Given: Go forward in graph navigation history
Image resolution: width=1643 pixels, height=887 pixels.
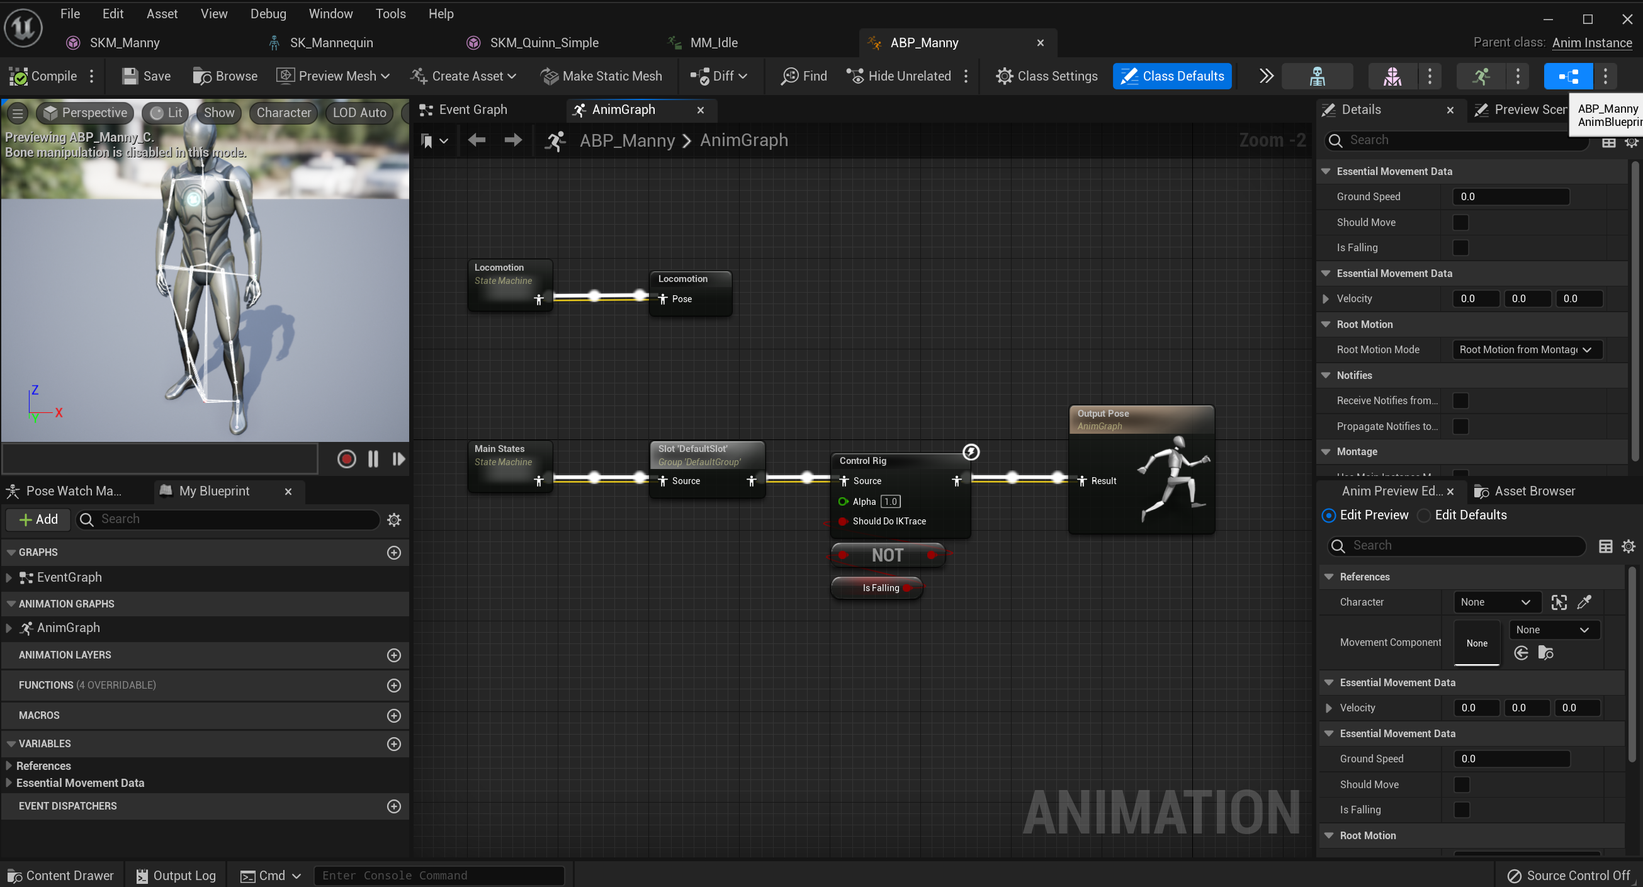Looking at the screenshot, I should tap(513, 140).
